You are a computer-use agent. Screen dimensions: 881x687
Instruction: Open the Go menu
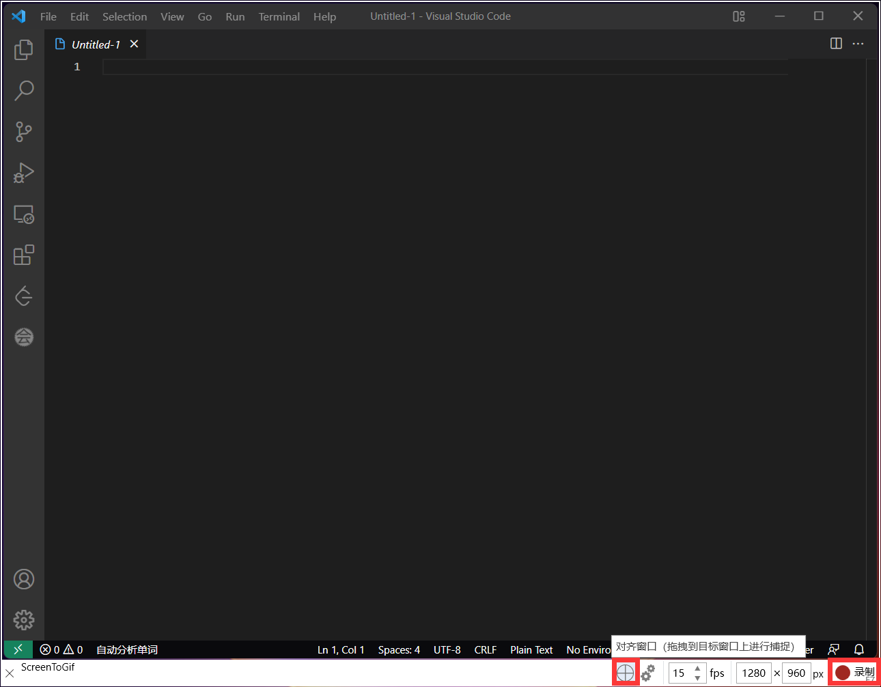[x=205, y=16]
